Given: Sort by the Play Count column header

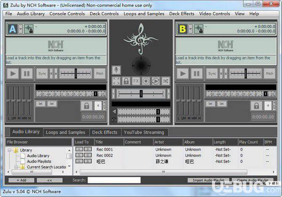Looking at the screenshot, I should coord(251,142).
